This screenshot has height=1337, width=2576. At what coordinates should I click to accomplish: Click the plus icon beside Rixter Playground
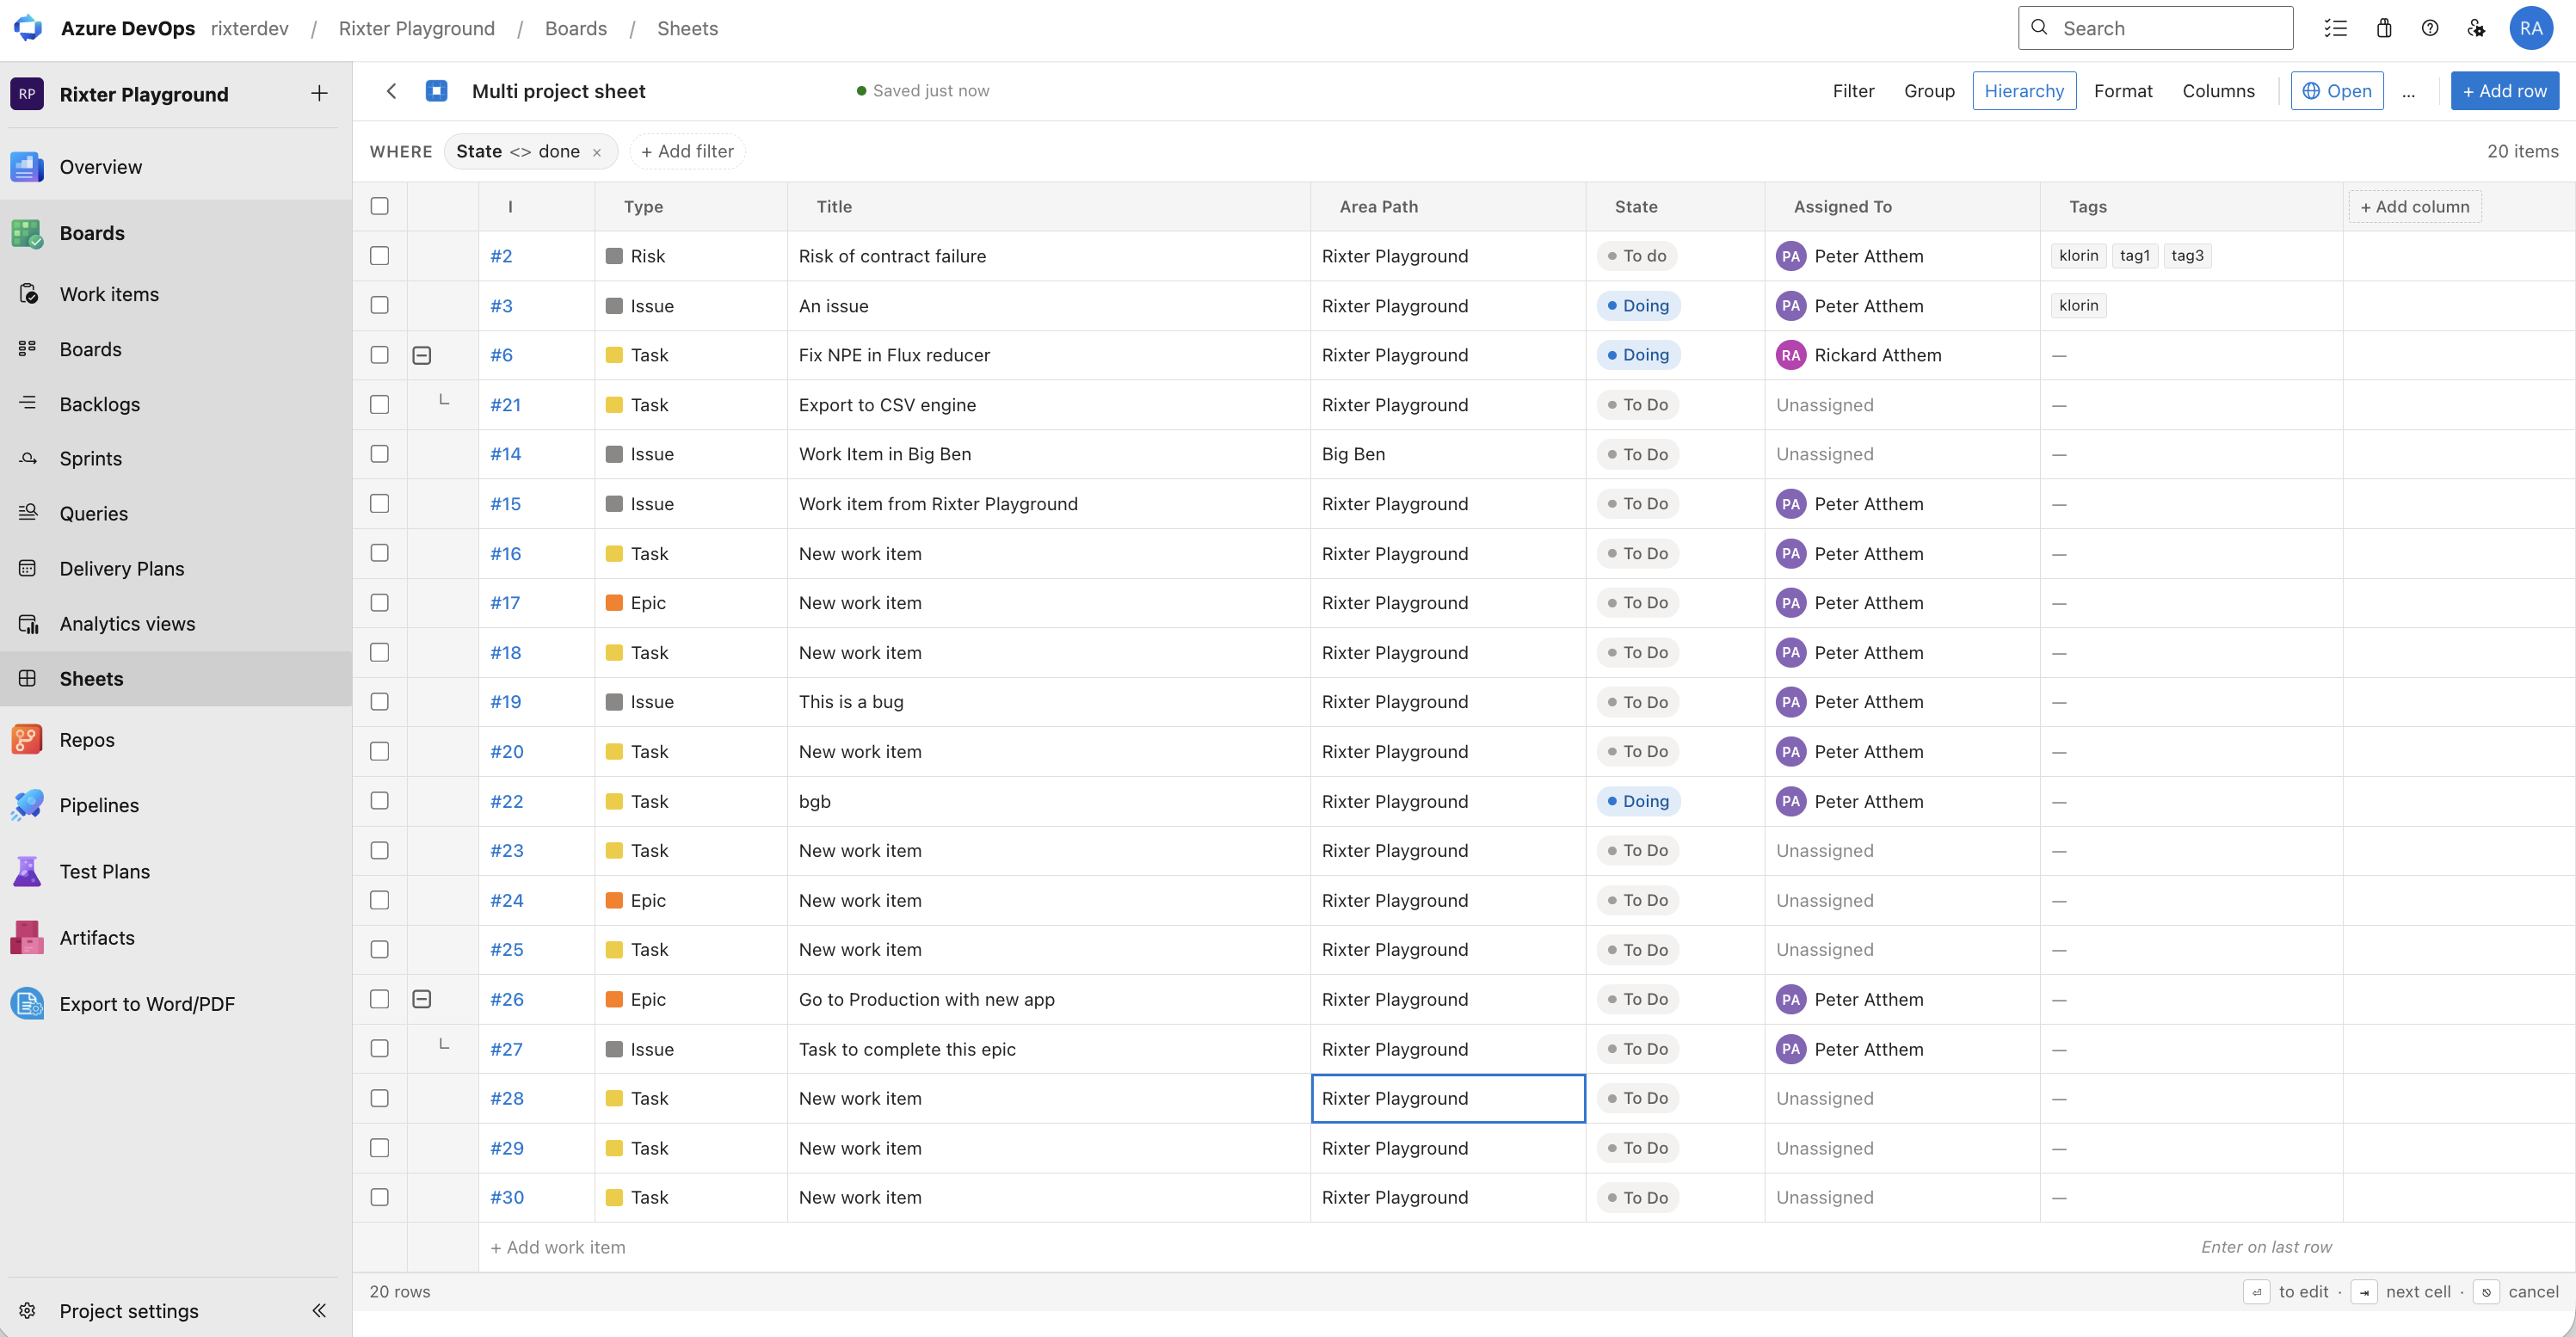point(319,94)
